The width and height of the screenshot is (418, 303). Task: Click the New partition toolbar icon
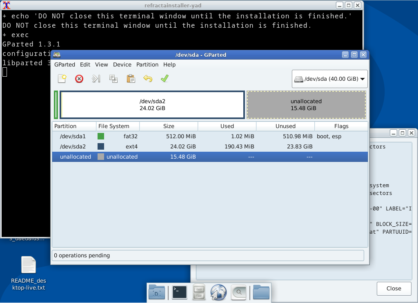coord(62,79)
